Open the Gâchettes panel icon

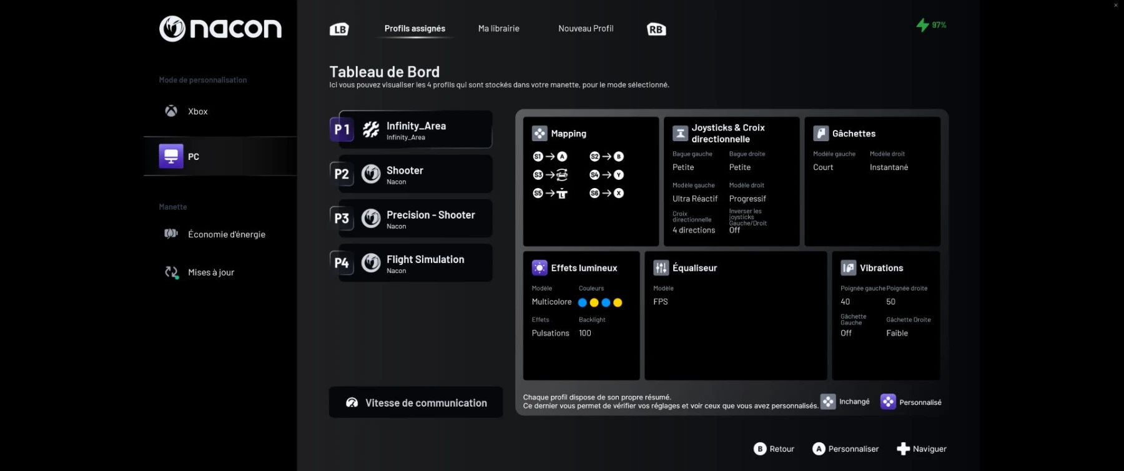click(821, 133)
